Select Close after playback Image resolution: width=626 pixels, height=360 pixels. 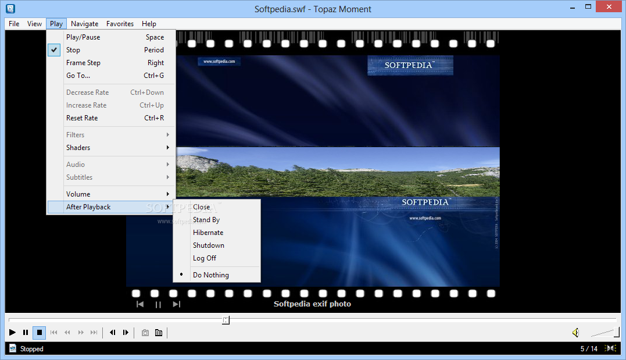click(x=217, y=207)
